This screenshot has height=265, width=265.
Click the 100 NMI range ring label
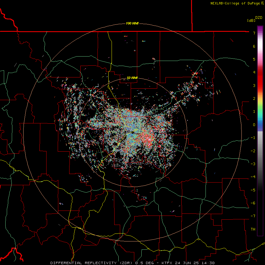(132, 23)
